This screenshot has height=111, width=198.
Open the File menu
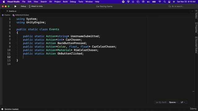coord(24,2)
